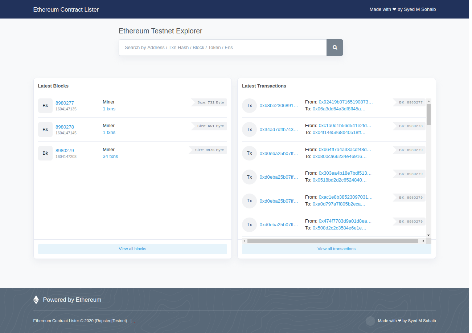Open transaction hash 0xb8be2306891…
The width and height of the screenshot is (472, 333).
tap(279, 106)
